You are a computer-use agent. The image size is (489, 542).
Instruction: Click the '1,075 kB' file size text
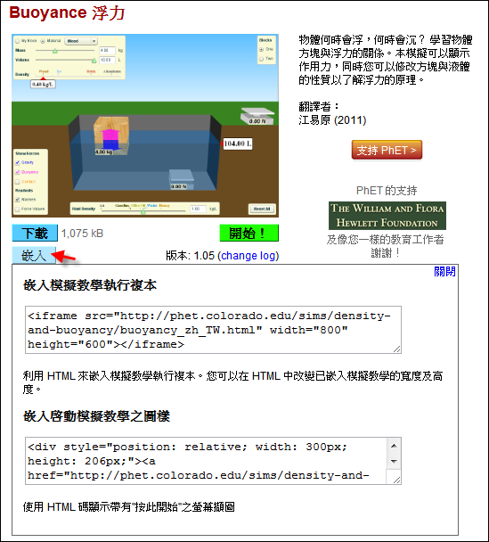tap(82, 234)
